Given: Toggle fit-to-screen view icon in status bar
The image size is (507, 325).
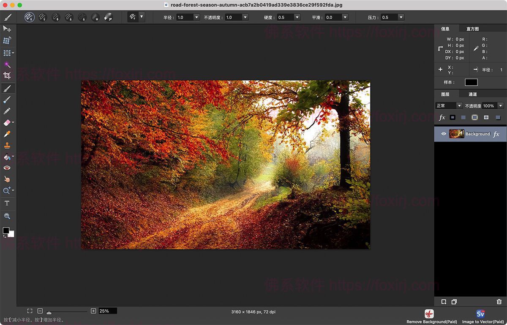Looking at the screenshot, I should coord(30,311).
